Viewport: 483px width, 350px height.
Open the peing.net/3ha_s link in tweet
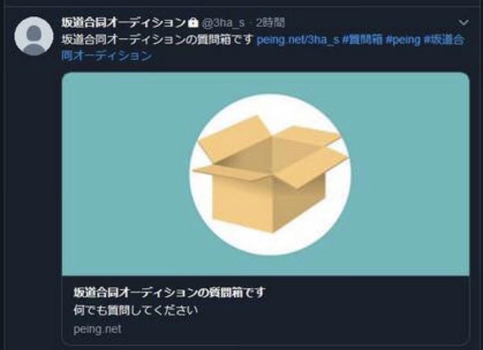(x=298, y=40)
